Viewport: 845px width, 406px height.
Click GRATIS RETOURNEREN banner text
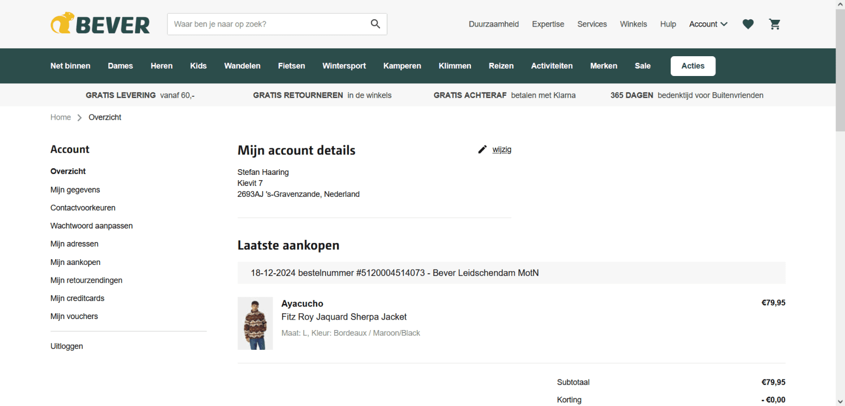[x=322, y=95]
